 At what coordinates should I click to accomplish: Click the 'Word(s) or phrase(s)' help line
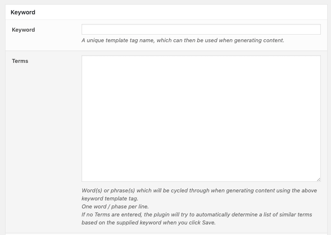click(199, 191)
